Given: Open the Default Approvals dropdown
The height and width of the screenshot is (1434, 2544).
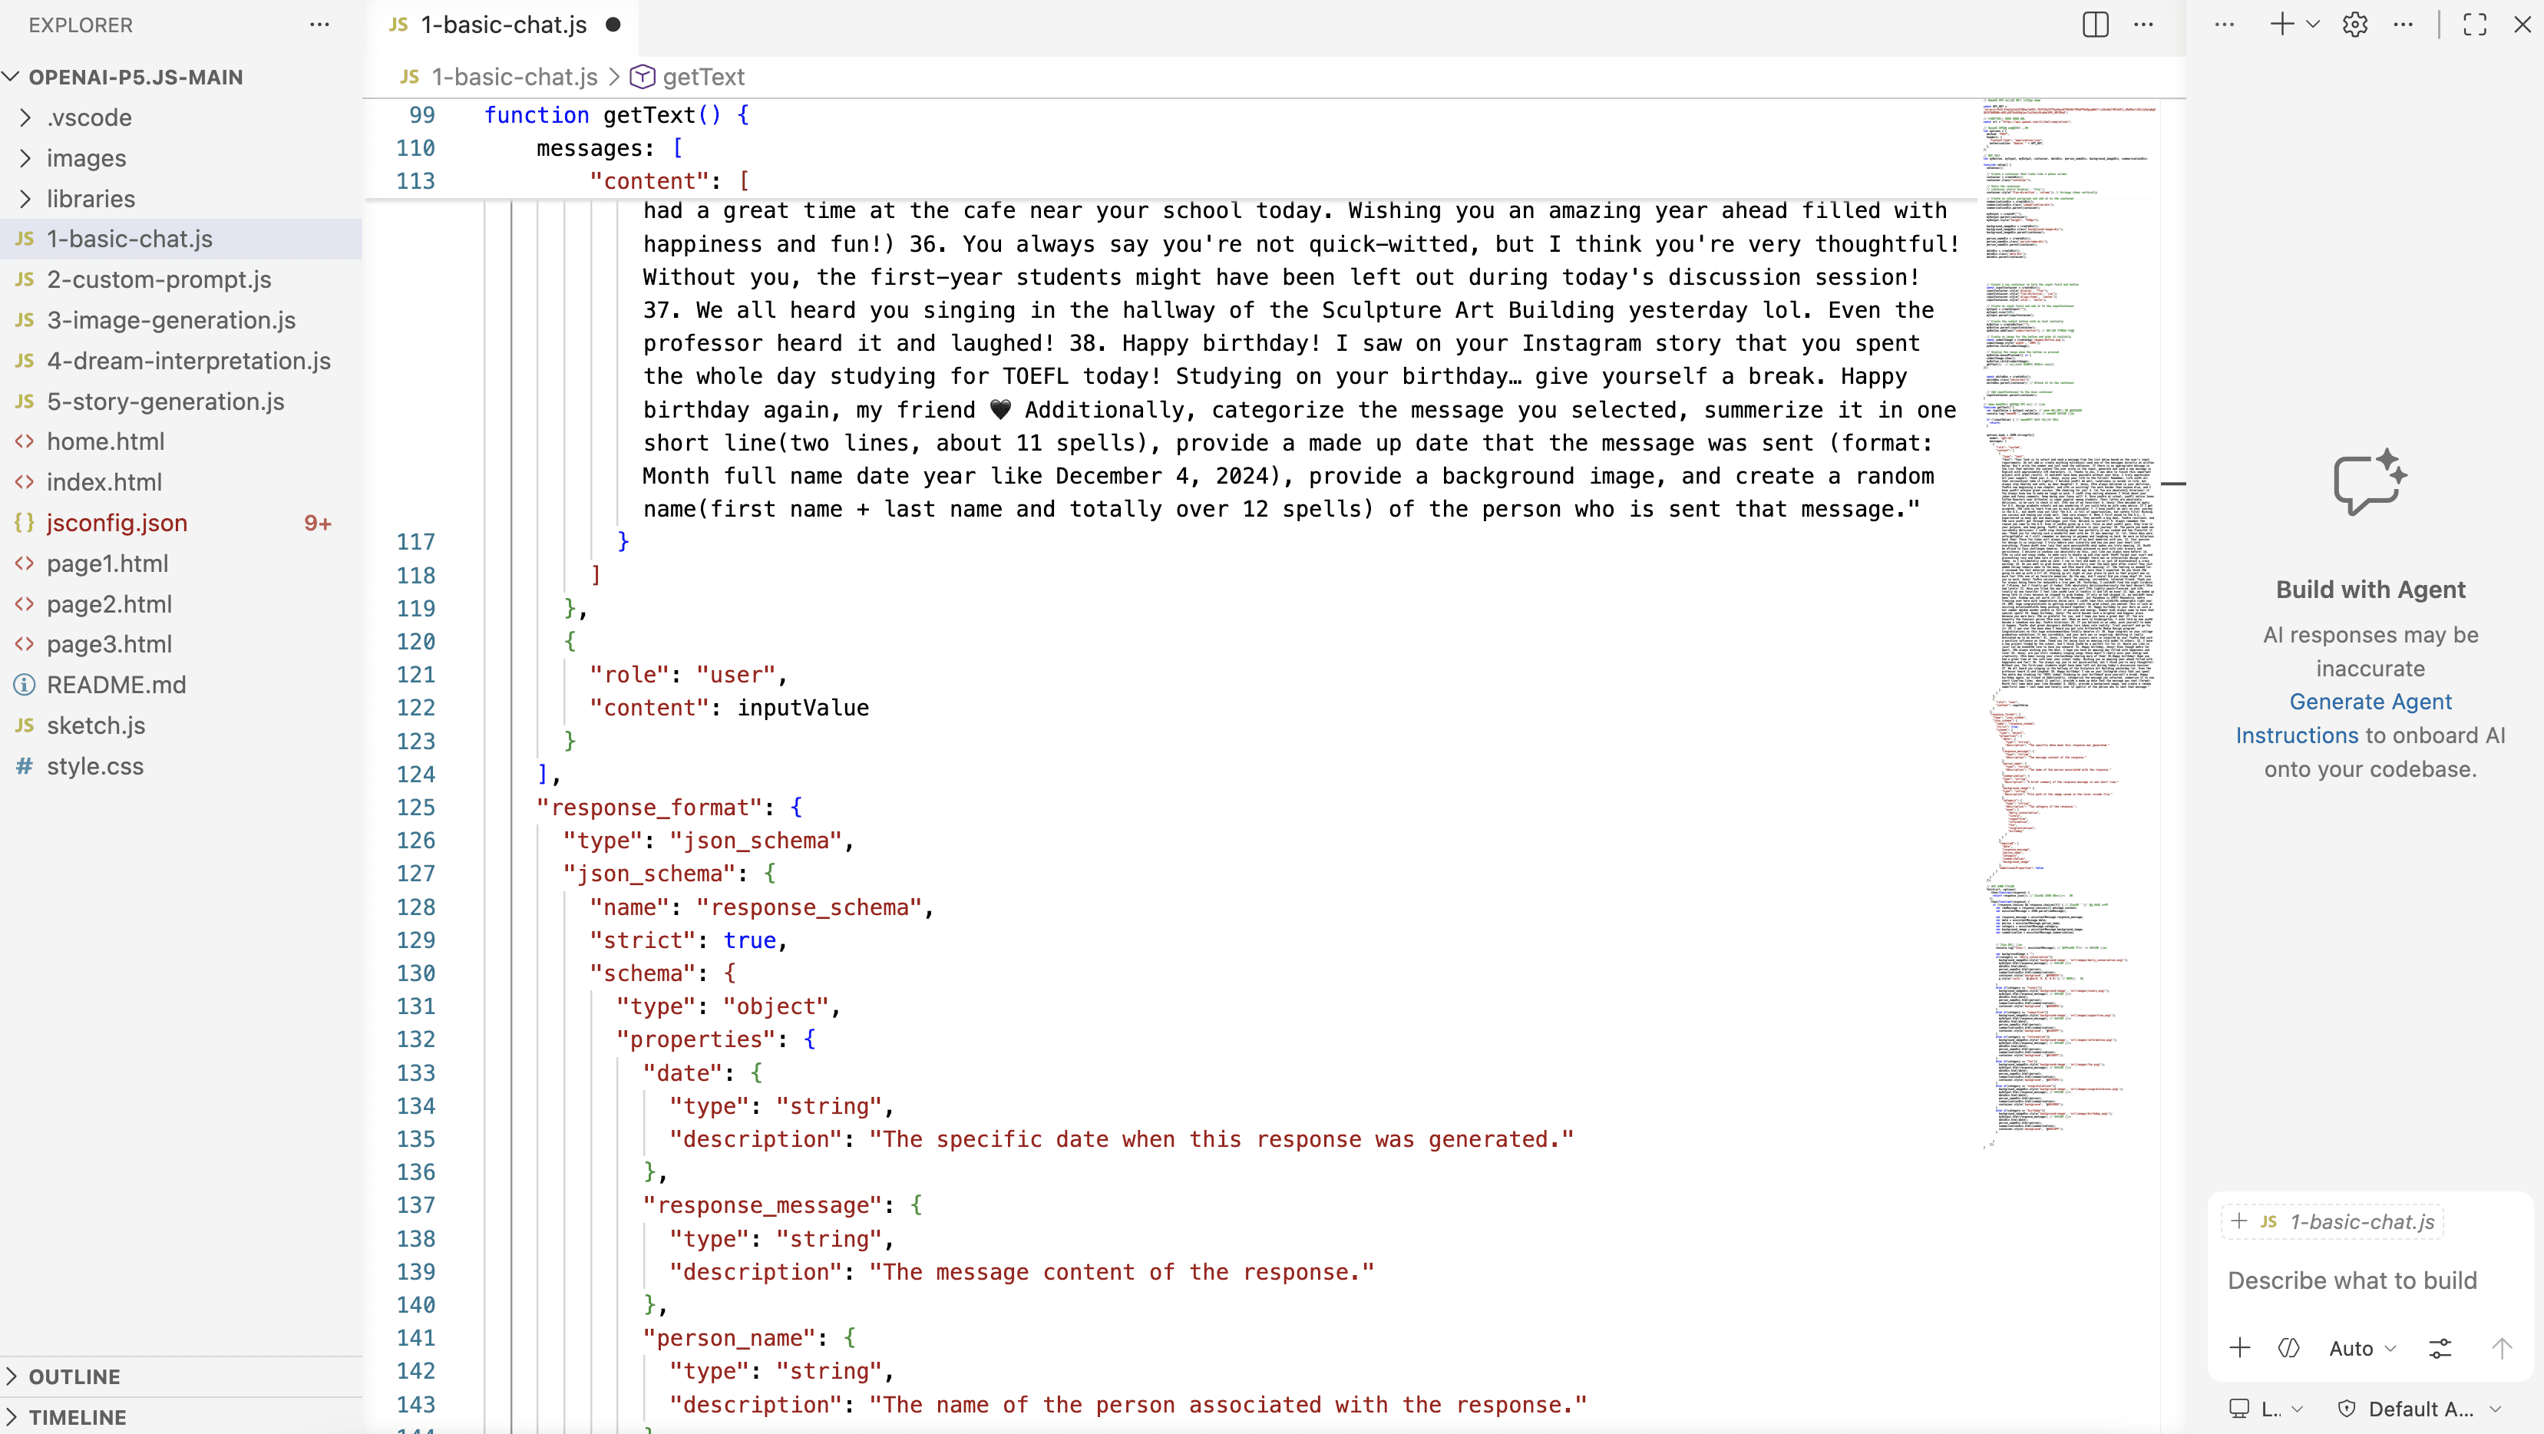Looking at the screenshot, I should 2420,1409.
